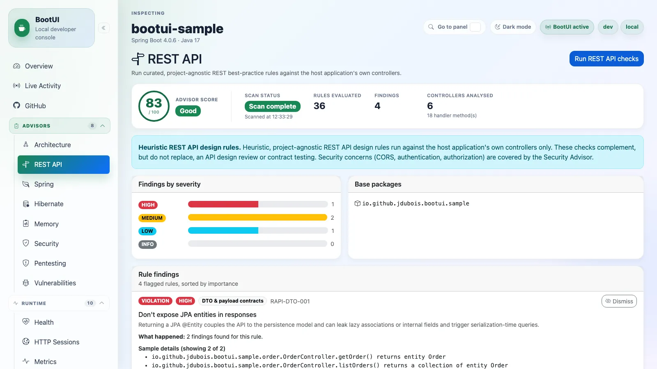
Task: Click the Rules Evaluated value 36
Action: click(319, 106)
